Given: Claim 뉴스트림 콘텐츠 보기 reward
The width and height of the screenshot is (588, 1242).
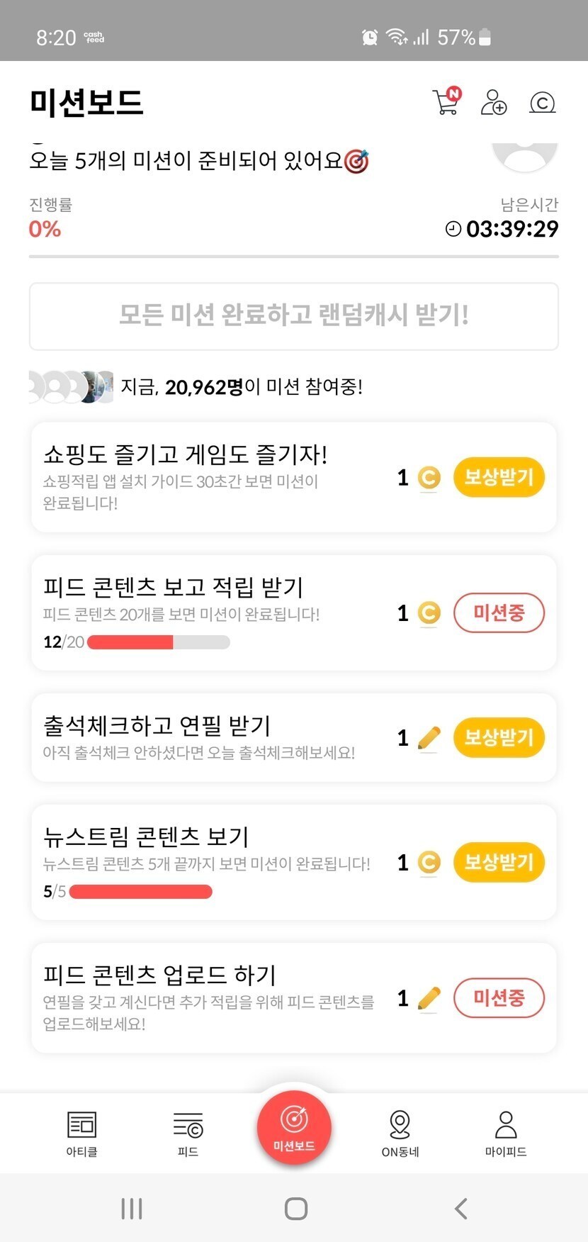Looking at the screenshot, I should point(499,862).
